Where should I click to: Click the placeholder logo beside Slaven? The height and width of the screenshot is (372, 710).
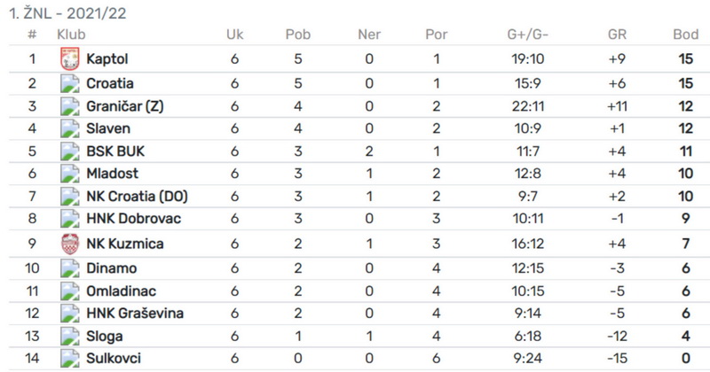(70, 128)
